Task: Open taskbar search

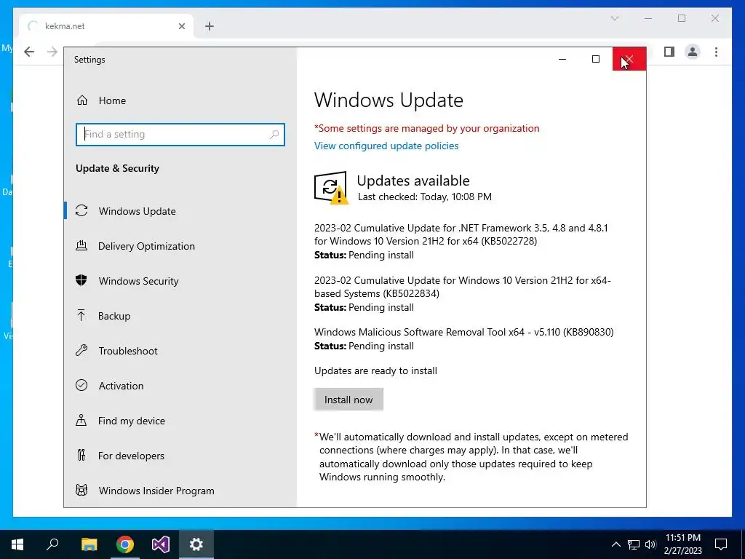Action: tap(52, 544)
